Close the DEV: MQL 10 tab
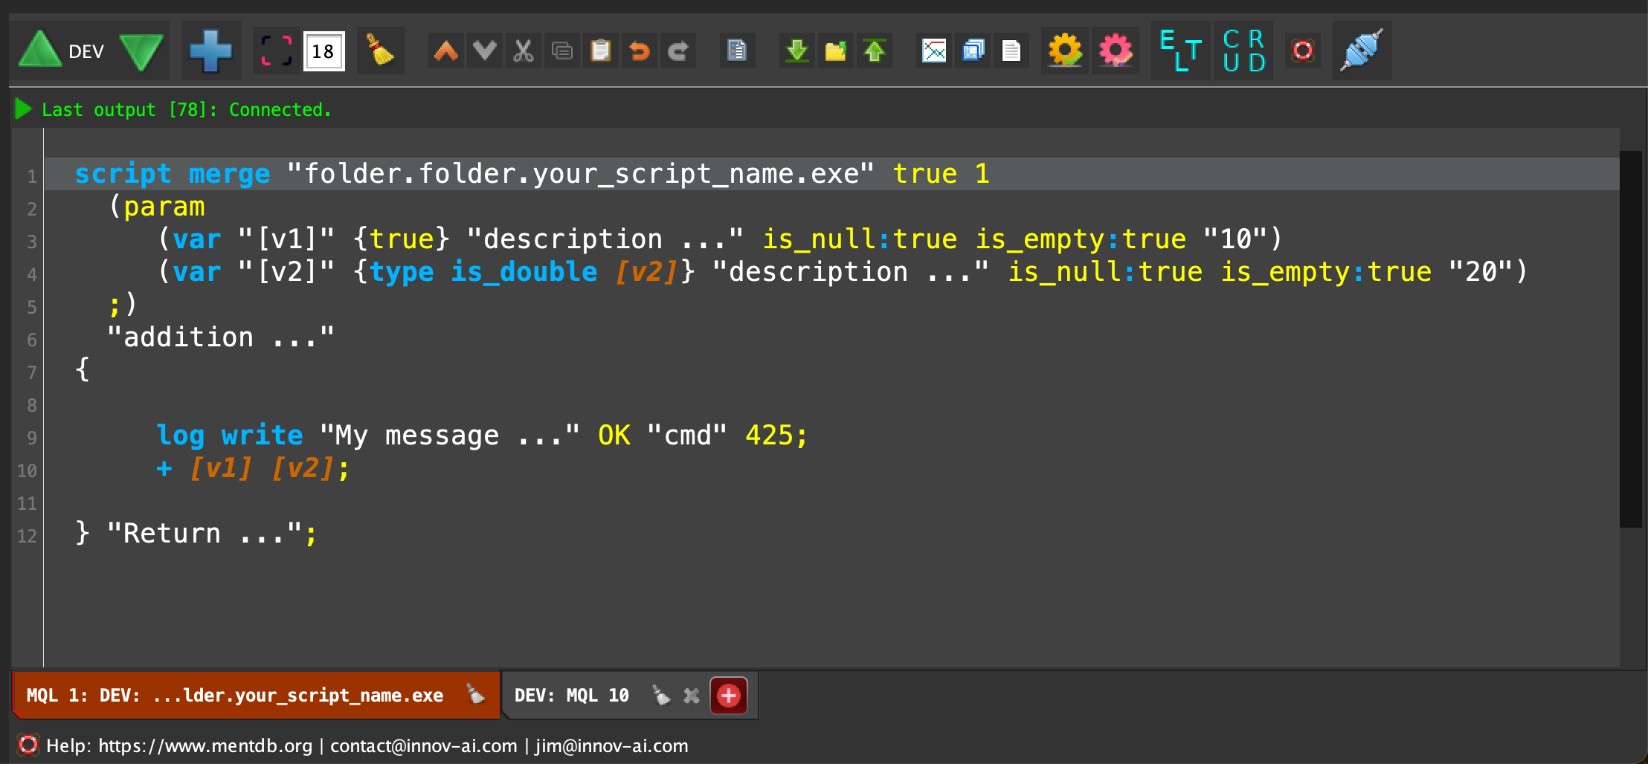 pyautogui.click(x=692, y=696)
